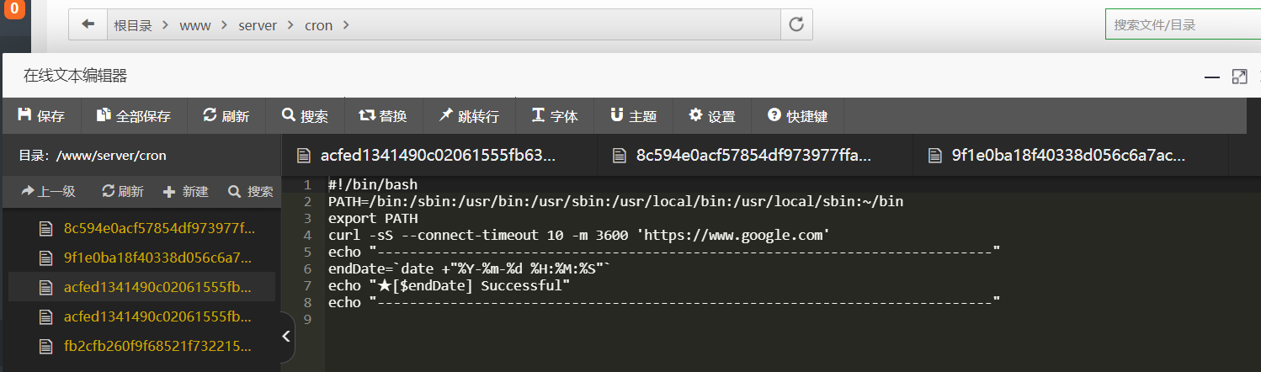Save the file with the 保存 button

click(41, 116)
